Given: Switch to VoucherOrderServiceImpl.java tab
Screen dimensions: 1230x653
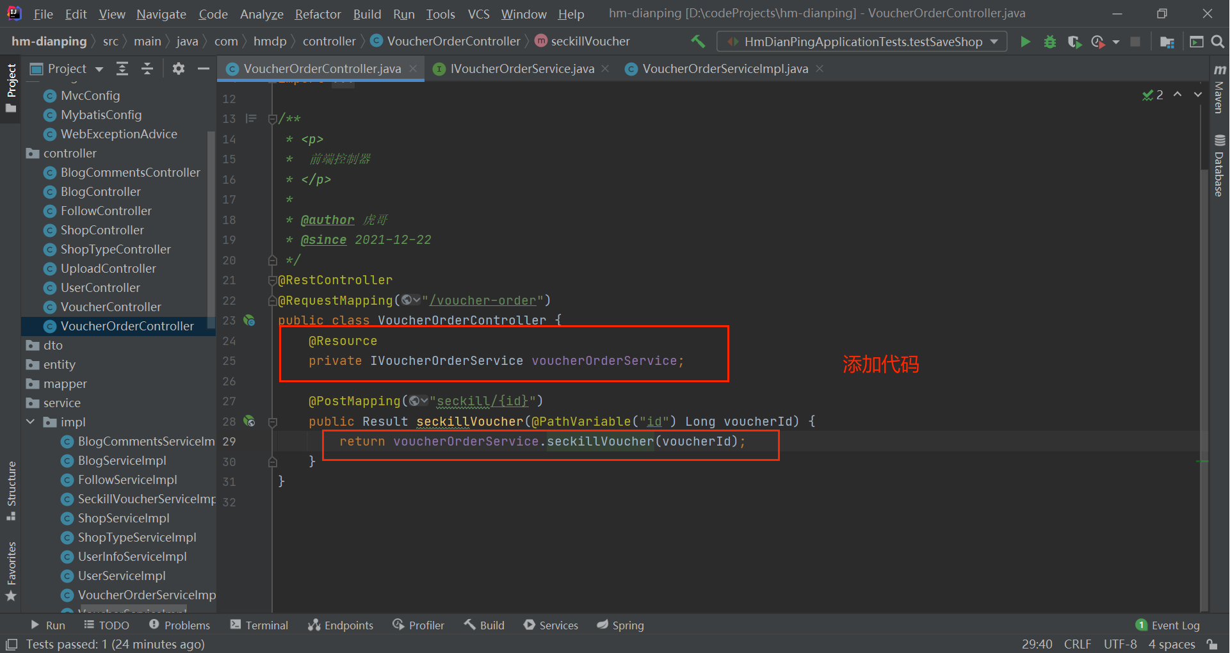Looking at the screenshot, I should coord(725,69).
